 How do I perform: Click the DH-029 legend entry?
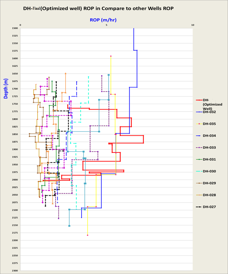click(209, 183)
